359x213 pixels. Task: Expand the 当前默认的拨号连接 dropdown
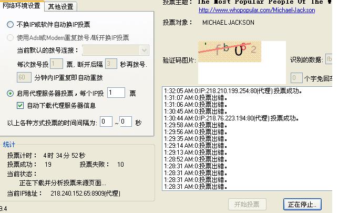point(145,50)
